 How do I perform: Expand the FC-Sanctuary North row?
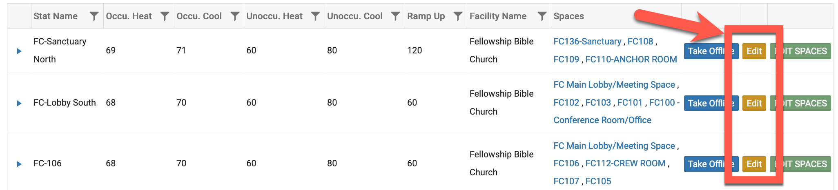19,51
